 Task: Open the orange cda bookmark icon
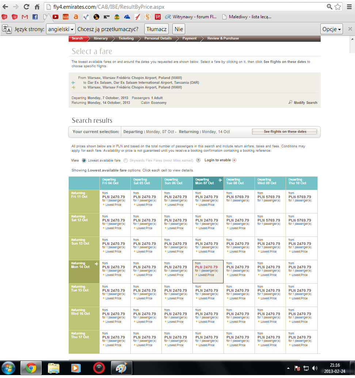point(65,17)
